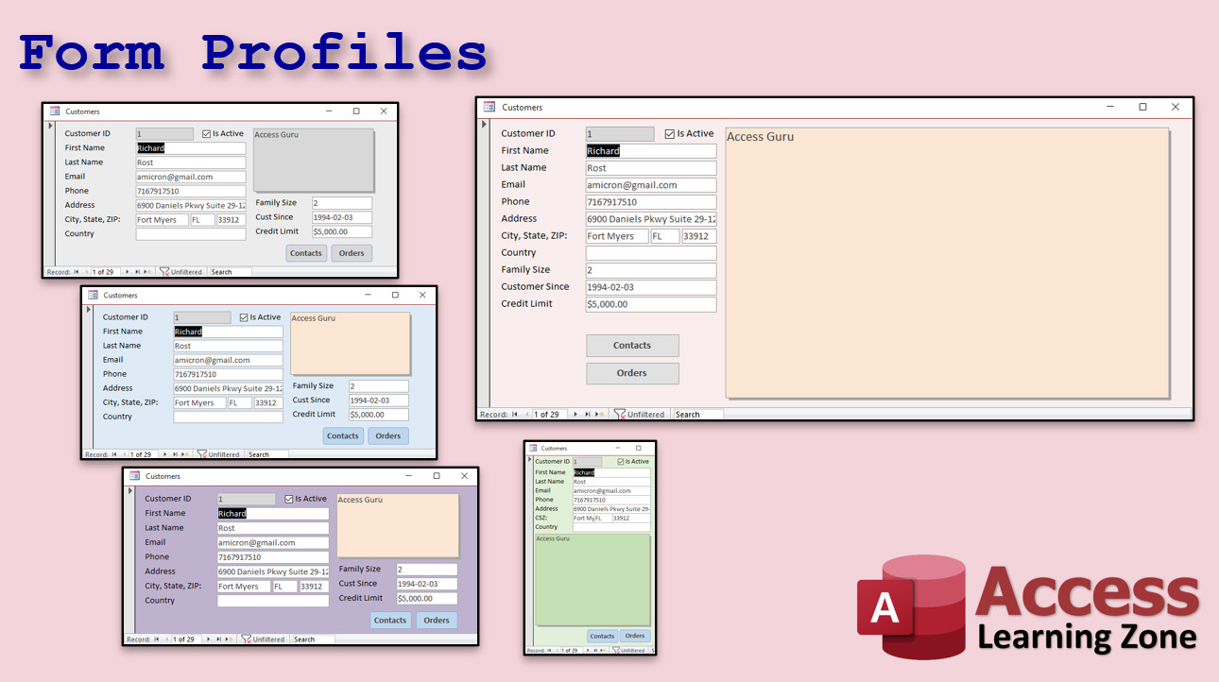Screen dimensions: 1219x682
Task: Click the Unfiltered funnel icon in blue form
Action: [202, 454]
